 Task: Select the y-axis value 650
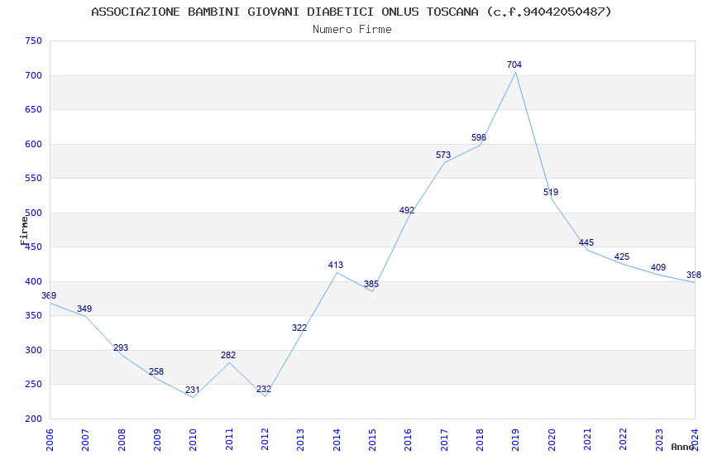pos(34,109)
